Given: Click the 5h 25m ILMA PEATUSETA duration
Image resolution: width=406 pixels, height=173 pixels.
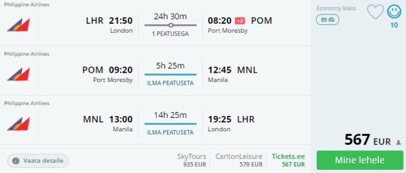Looking at the screenshot, I should click(170, 74).
